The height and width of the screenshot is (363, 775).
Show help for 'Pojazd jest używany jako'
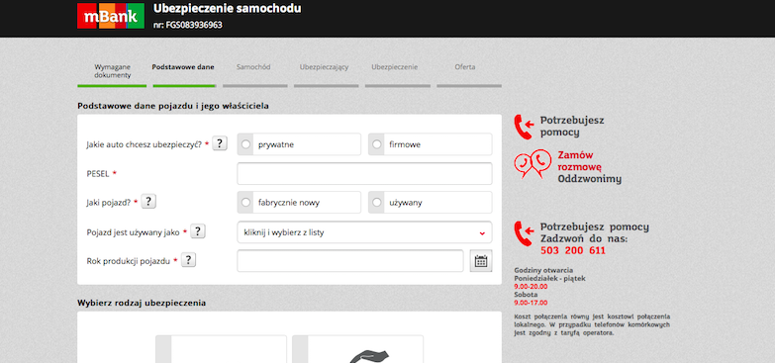[198, 231]
